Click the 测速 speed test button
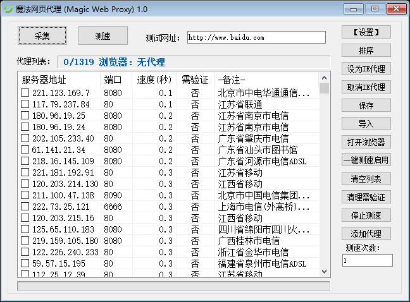Image resolution: width=410 pixels, height=302 pixels. [102, 36]
